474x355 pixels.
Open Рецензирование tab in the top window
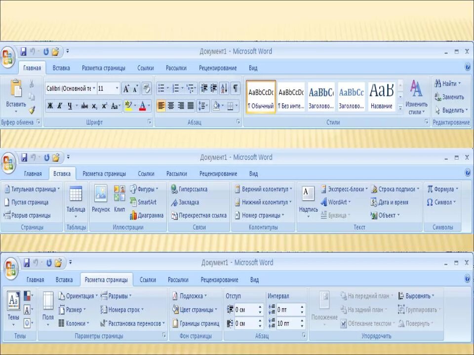(x=218, y=68)
